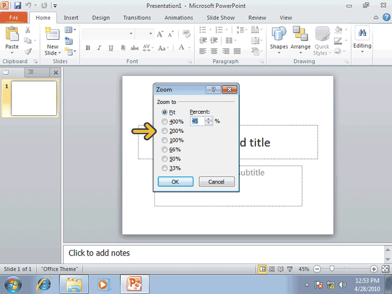Click the Paste clipboard icon

pyautogui.click(x=12, y=34)
